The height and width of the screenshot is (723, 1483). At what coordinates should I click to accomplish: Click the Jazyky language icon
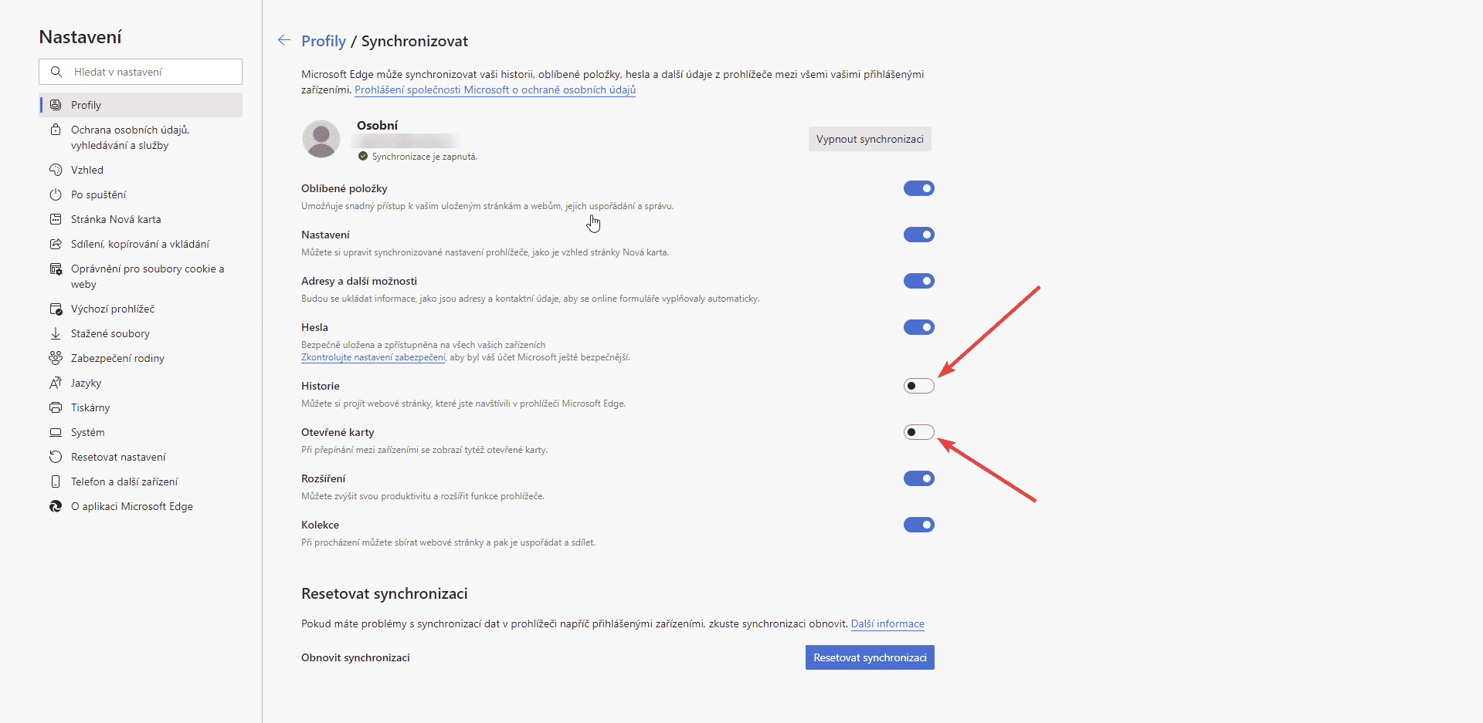tap(56, 383)
